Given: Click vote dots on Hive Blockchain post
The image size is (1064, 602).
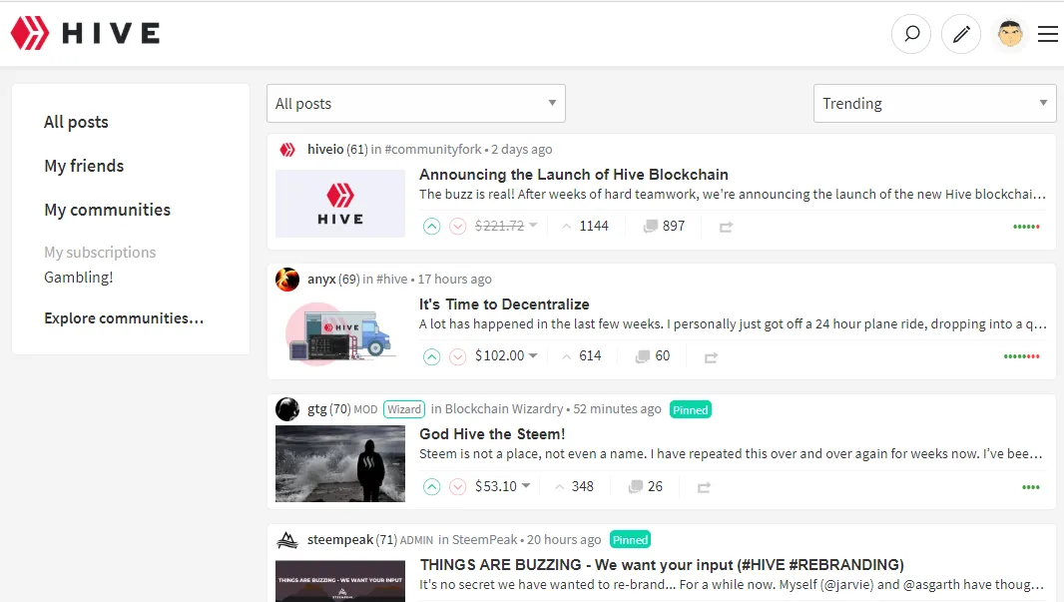Looking at the screenshot, I should pyautogui.click(x=1026, y=227).
